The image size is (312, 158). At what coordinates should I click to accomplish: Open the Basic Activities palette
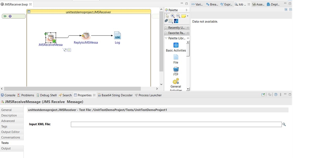pyautogui.click(x=176, y=47)
